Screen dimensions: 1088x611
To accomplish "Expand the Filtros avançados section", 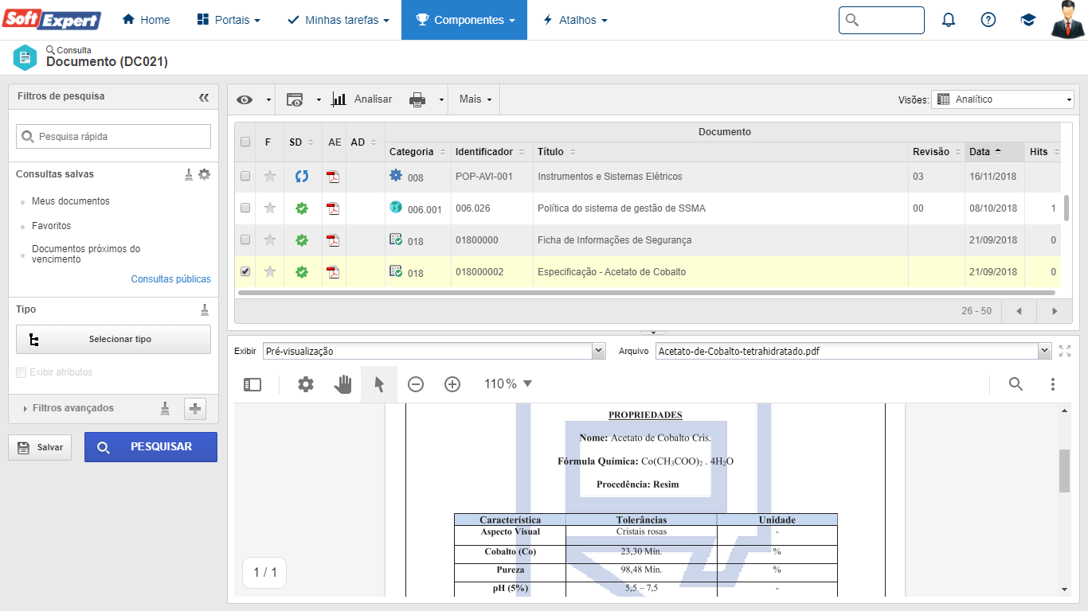I will [72, 408].
